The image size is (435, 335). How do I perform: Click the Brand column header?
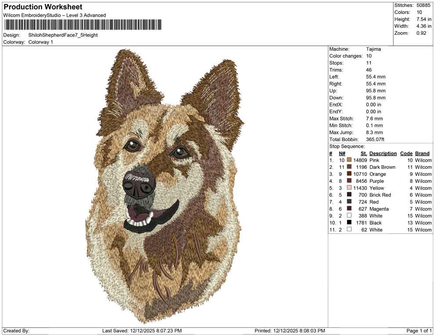(422, 153)
